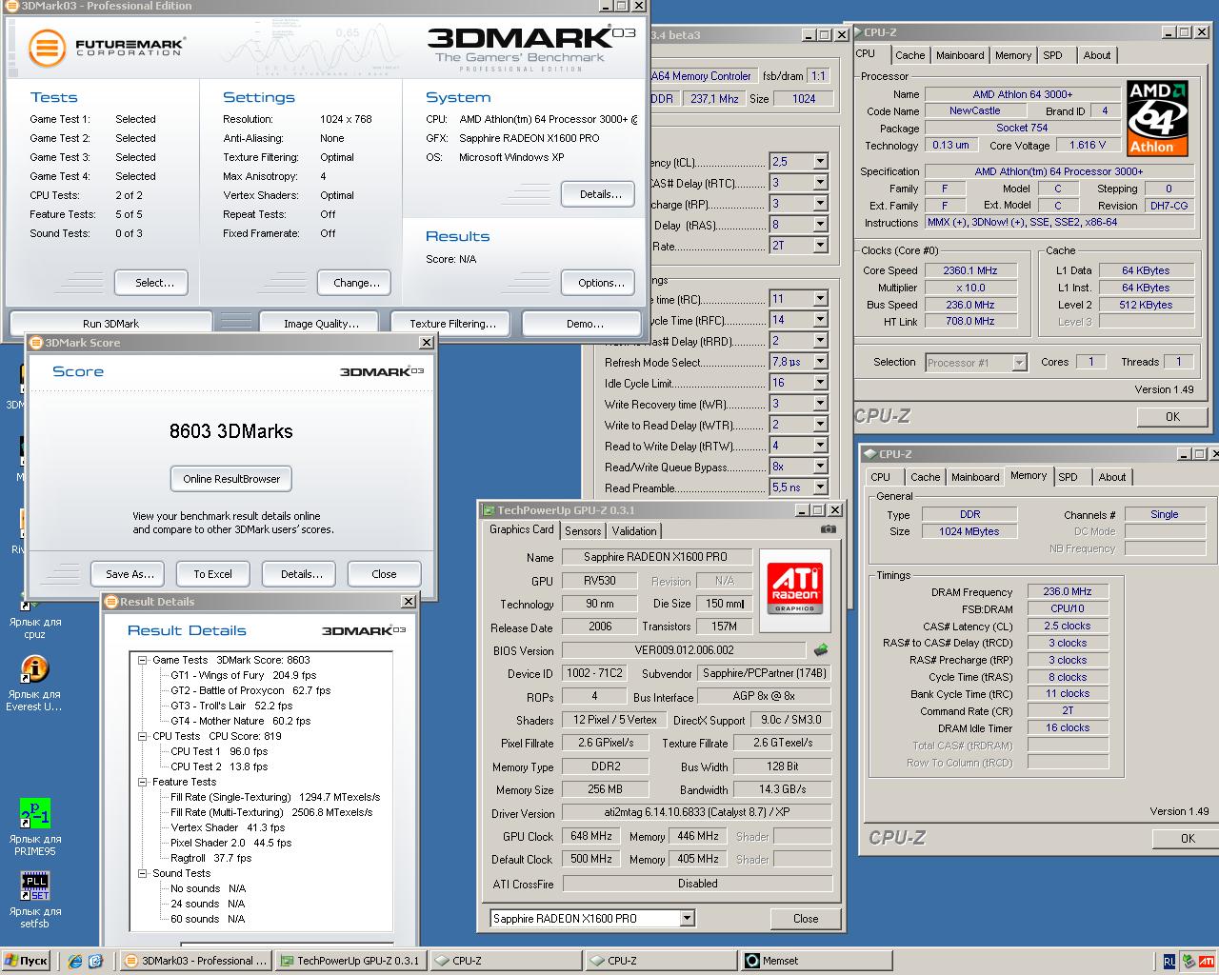The height and width of the screenshot is (975, 1219).
Task: Click the Details... button in 3DMark Score window
Action: coord(301,574)
